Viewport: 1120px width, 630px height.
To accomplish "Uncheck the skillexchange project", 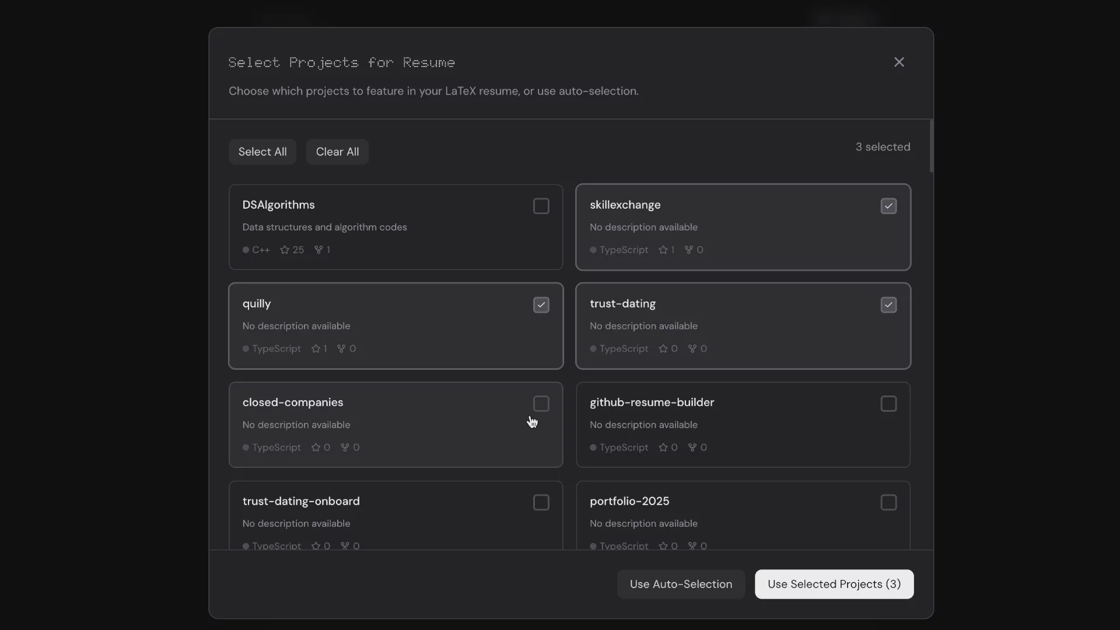I will pyautogui.click(x=888, y=206).
